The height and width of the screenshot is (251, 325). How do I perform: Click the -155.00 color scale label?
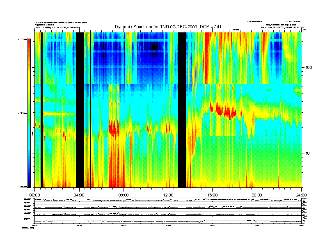tap(23, 187)
